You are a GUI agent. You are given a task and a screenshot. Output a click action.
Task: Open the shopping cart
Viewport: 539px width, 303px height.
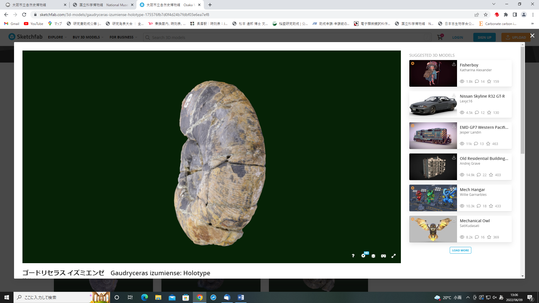(440, 37)
